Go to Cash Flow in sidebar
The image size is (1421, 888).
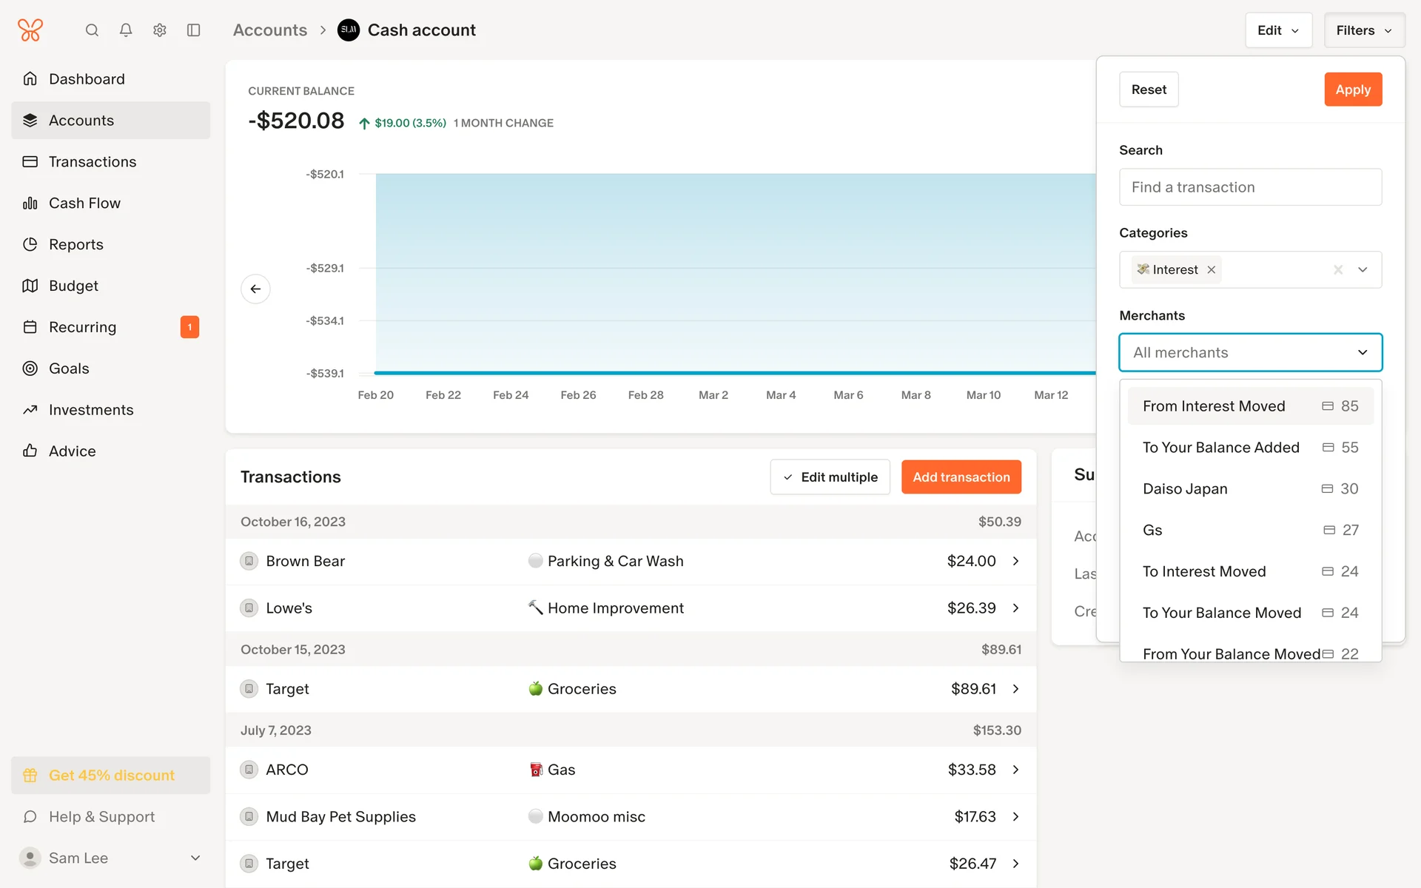[x=84, y=203]
